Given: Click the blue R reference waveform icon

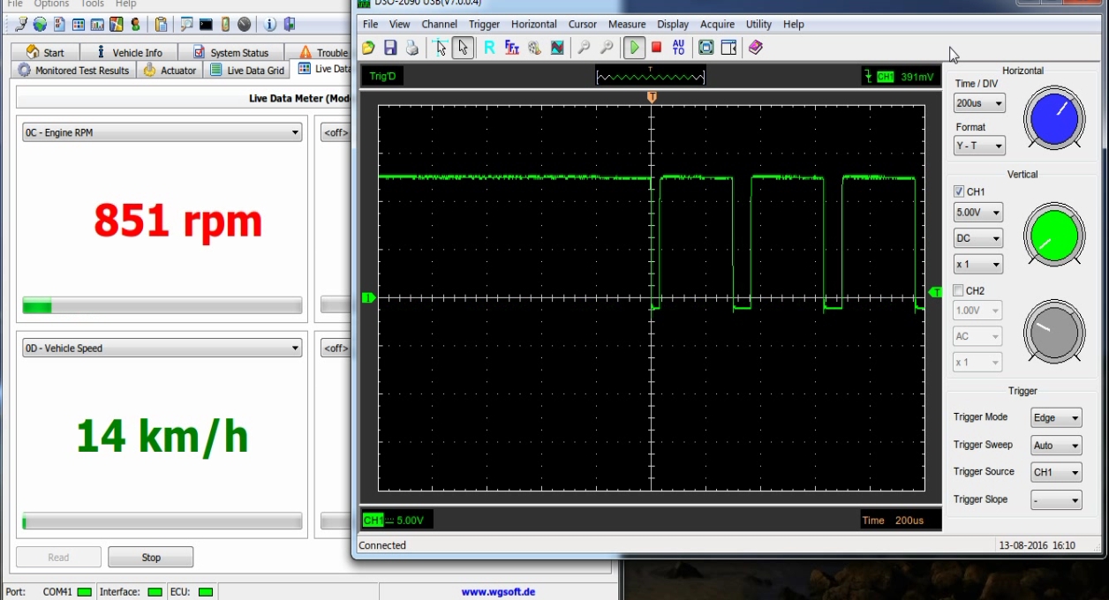Looking at the screenshot, I should 489,48.
